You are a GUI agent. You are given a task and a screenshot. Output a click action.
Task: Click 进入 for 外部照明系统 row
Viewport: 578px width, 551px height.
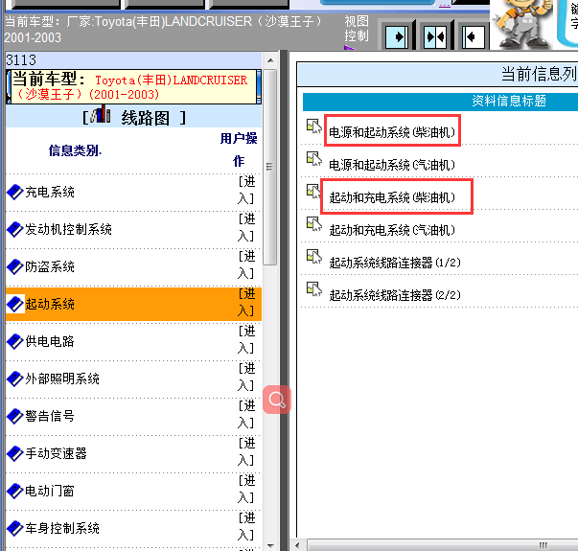[x=246, y=377]
